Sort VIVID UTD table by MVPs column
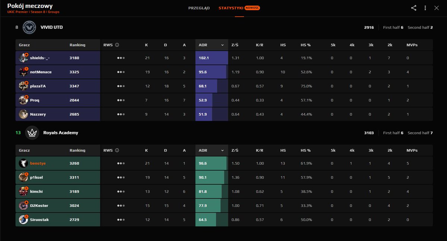This screenshot has height=241, width=447. coord(412,45)
